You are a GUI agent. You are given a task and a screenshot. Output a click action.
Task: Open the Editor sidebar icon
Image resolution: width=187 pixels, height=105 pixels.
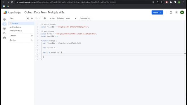4,24
